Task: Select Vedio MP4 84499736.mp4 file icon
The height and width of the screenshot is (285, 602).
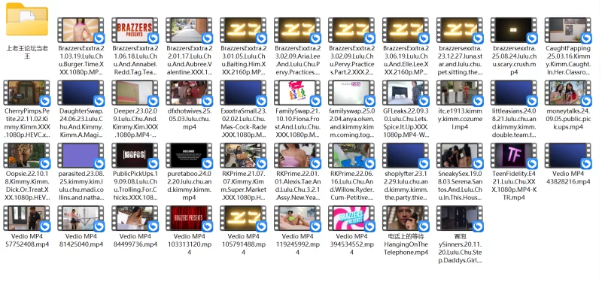Action: point(135,218)
